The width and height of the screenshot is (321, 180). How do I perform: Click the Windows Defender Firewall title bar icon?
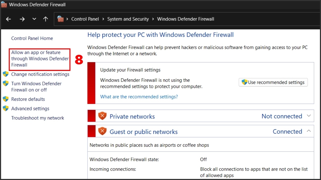click(4, 5)
